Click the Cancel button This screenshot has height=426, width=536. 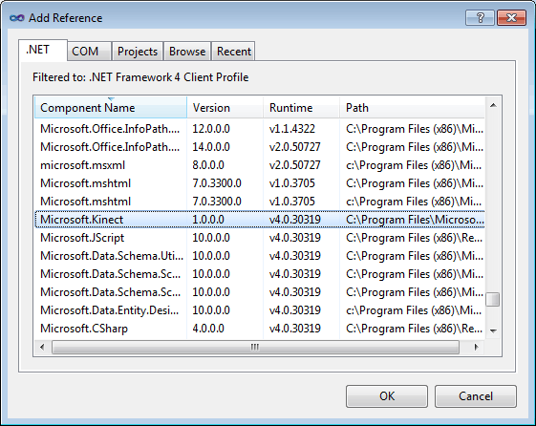coord(476,396)
